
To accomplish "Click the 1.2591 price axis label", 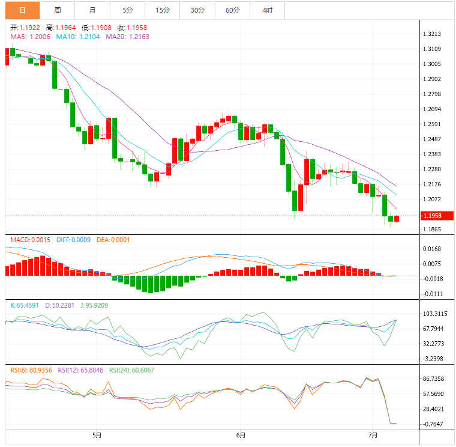I will click(x=431, y=124).
